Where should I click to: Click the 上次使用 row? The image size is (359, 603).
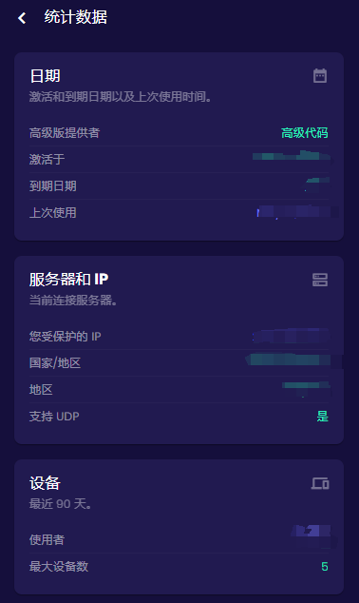179,213
